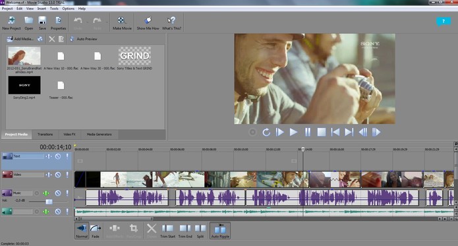Select the Fade tool

pos(95,231)
